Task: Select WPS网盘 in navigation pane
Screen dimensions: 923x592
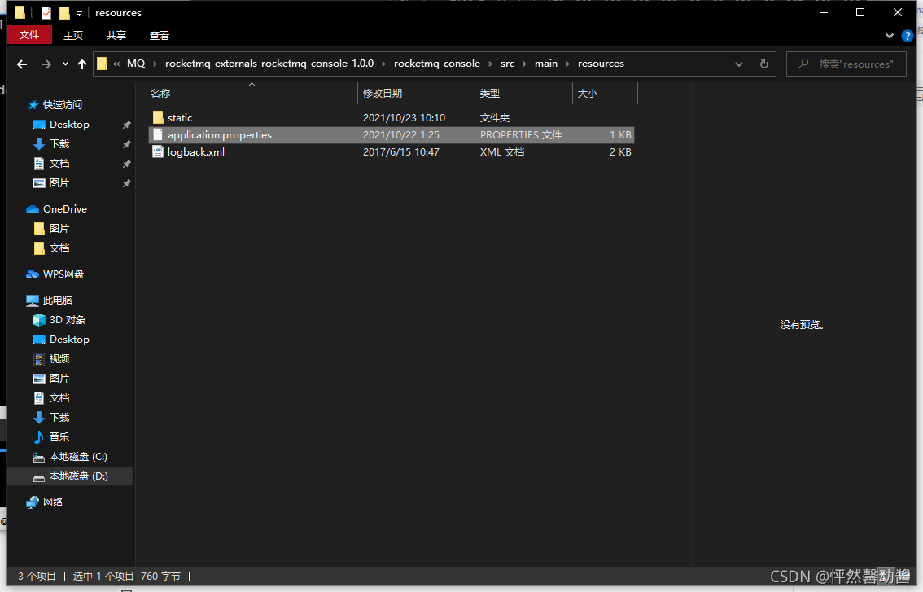Action: pos(63,274)
